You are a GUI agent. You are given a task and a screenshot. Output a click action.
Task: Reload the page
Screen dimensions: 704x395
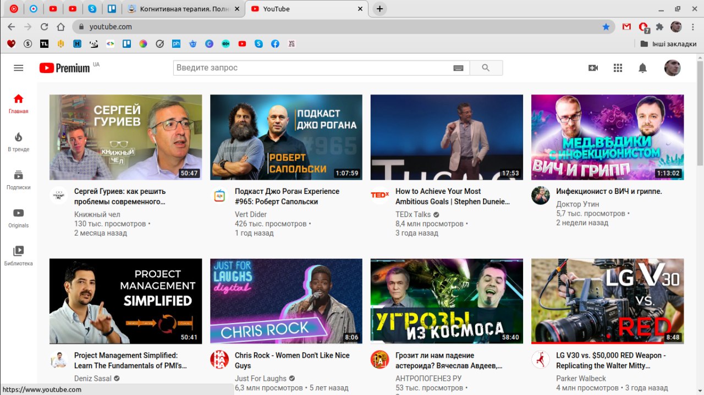[44, 26]
